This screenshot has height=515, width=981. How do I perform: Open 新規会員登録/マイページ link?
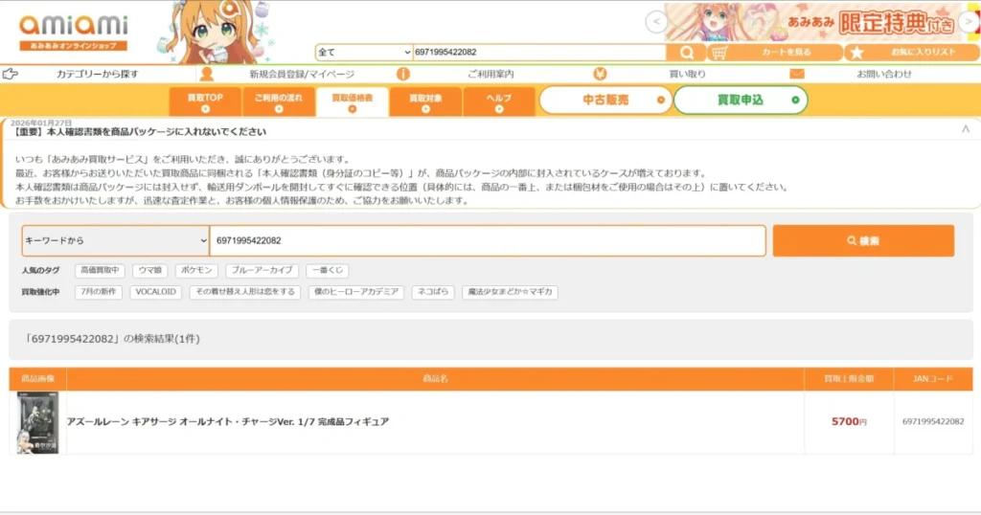[x=302, y=74]
